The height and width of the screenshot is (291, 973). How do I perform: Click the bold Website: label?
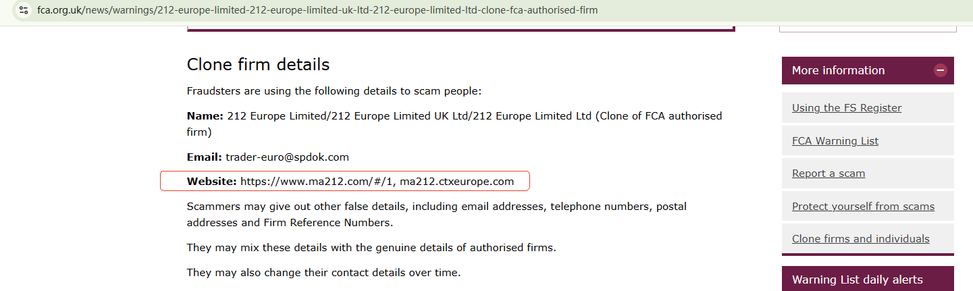click(x=211, y=182)
